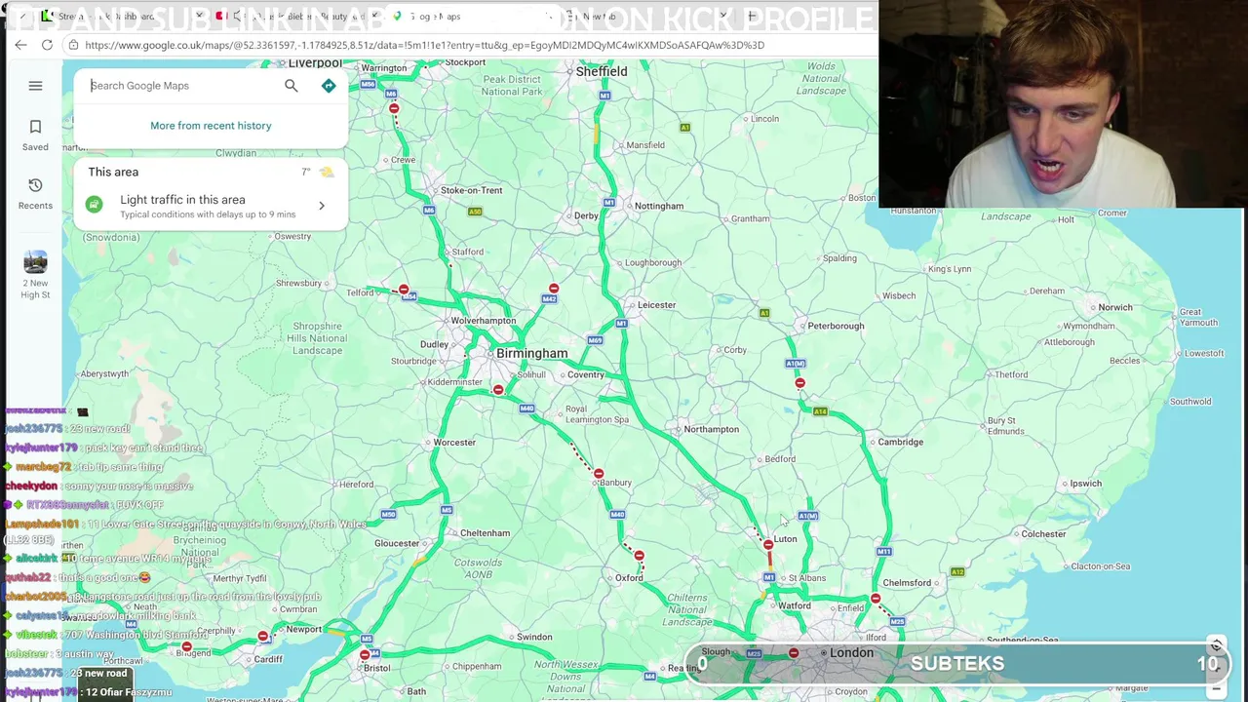The width and height of the screenshot is (1248, 702).
Task: Click the Norwich map label
Action: click(x=1115, y=307)
